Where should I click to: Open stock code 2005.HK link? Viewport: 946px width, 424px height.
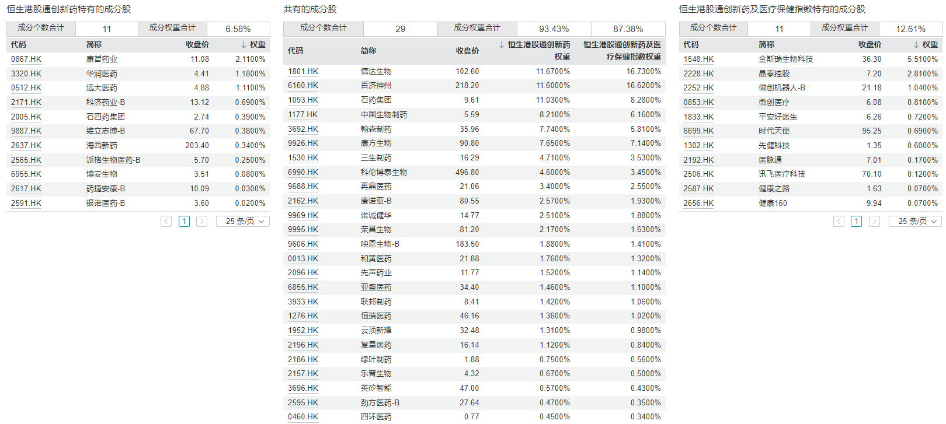click(x=26, y=117)
